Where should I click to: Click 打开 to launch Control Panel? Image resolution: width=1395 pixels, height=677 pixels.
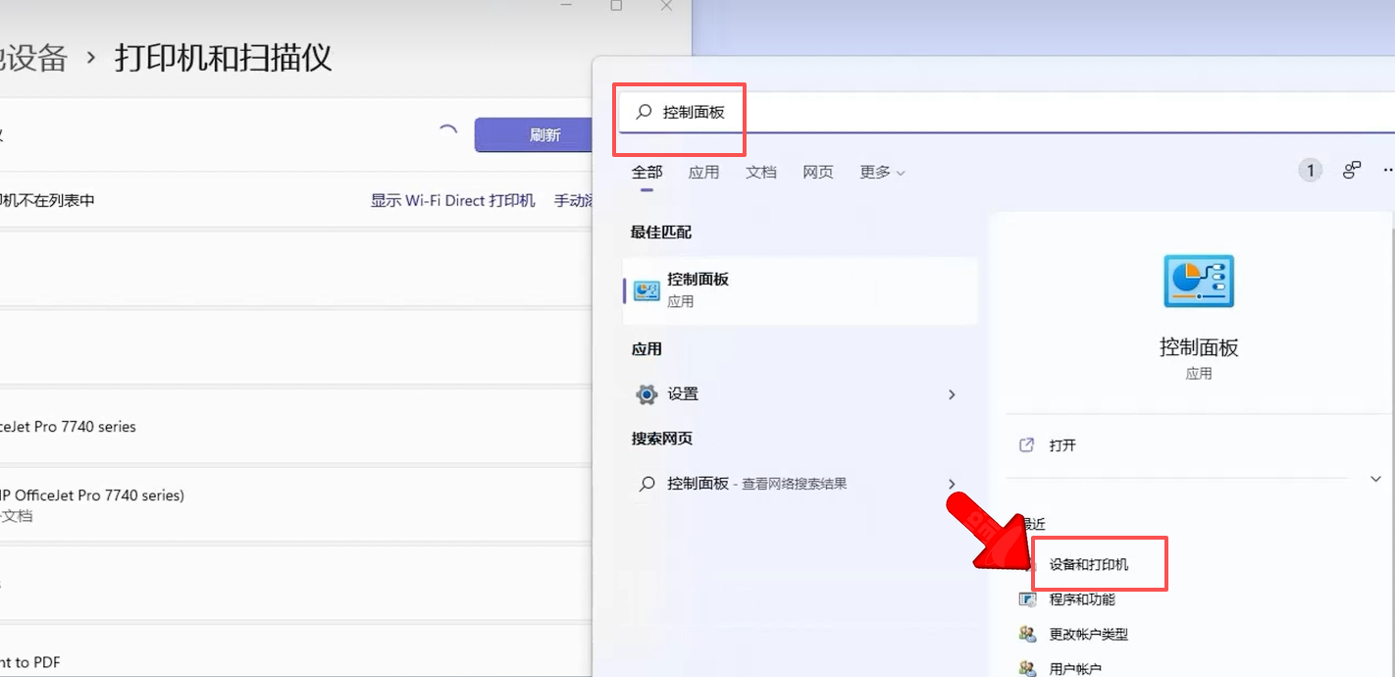tap(1062, 445)
